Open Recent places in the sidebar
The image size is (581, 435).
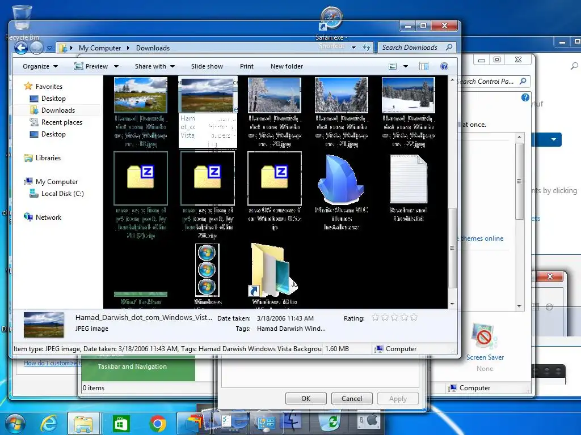(x=56, y=122)
